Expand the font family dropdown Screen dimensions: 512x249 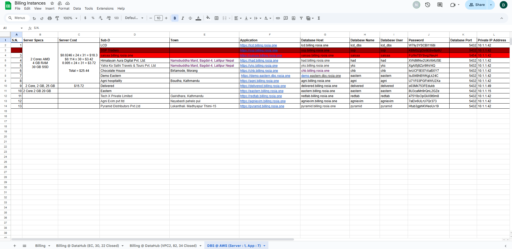click(x=134, y=18)
